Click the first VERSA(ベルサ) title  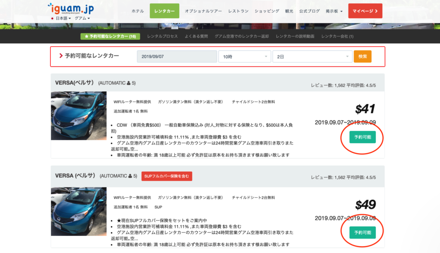pos(74,83)
